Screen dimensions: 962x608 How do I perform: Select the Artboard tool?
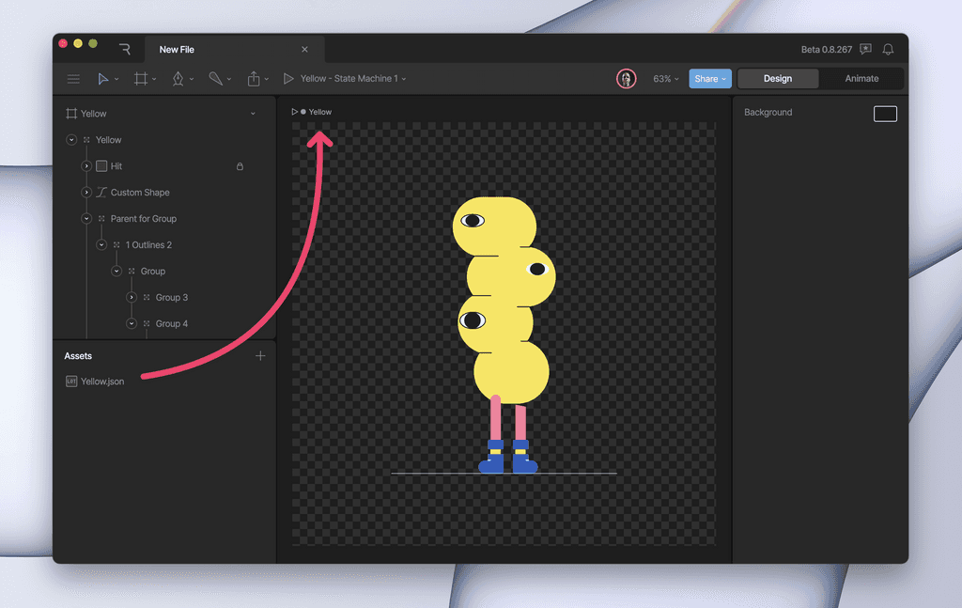[141, 79]
